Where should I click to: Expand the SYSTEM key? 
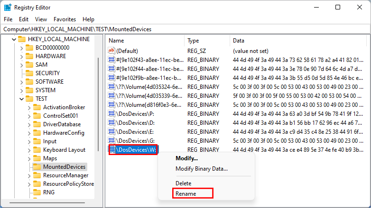pos(21,91)
